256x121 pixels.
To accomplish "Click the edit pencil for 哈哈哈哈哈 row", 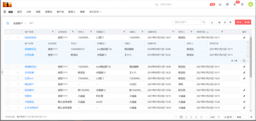I will point(244,38).
